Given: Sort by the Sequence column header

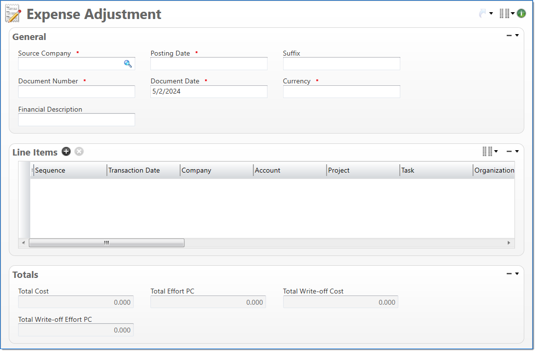Looking at the screenshot, I should tap(69, 170).
